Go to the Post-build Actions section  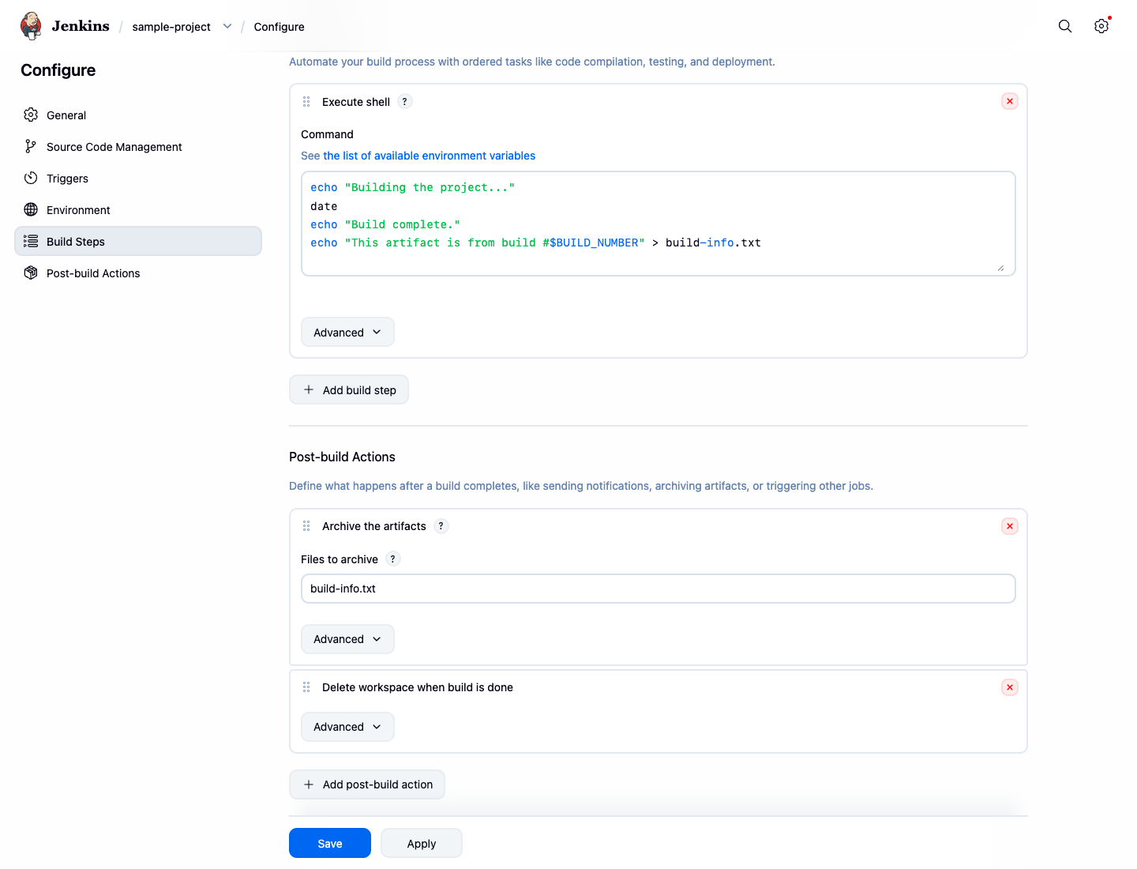(x=138, y=273)
